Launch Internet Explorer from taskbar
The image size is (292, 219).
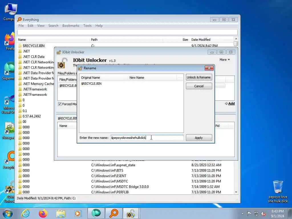pos(25,213)
